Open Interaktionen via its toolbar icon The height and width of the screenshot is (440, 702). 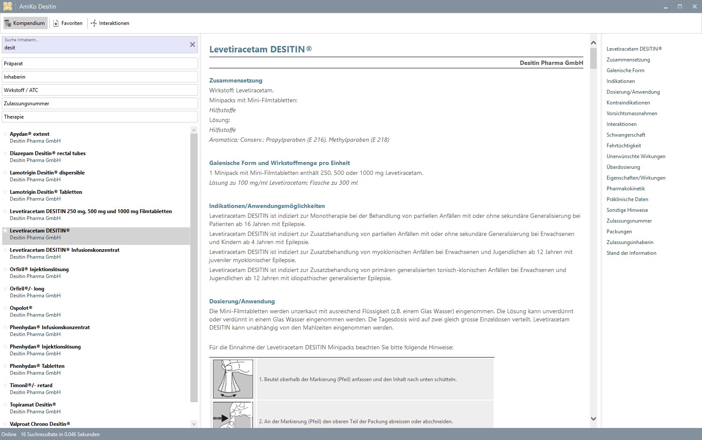pos(93,23)
